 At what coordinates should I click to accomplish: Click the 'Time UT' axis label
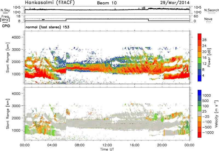(x=107, y=149)
